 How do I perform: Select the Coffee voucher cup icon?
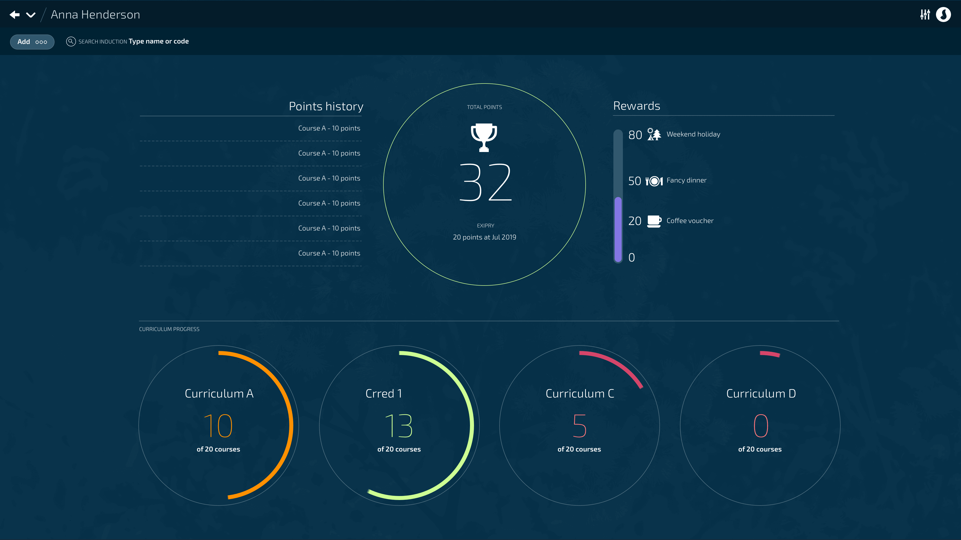pyautogui.click(x=654, y=221)
